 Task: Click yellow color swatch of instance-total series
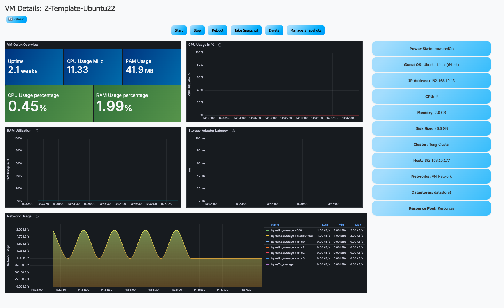[268, 236]
